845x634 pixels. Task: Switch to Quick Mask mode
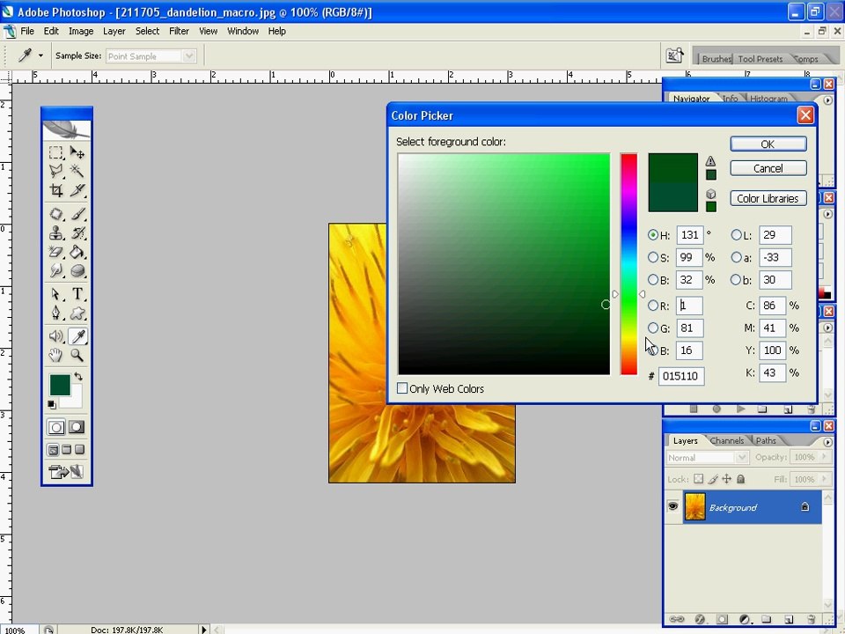point(77,428)
